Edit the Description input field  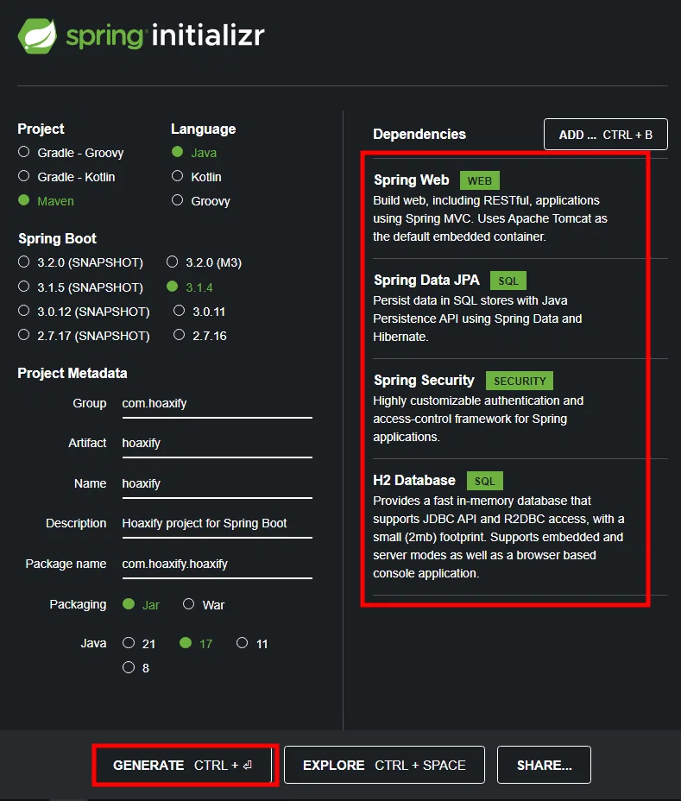(x=218, y=524)
